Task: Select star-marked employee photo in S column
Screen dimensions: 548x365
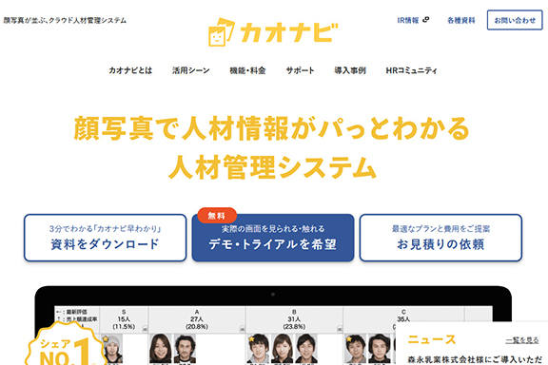Action: [112, 349]
